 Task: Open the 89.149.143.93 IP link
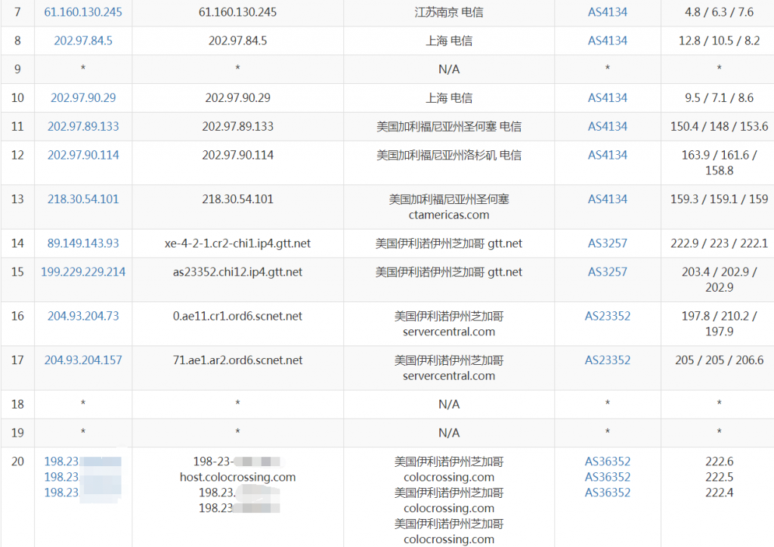coord(83,243)
